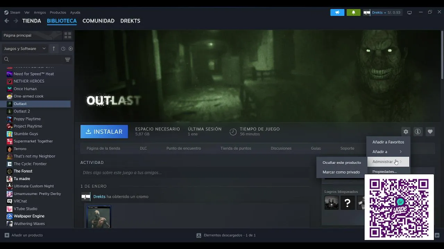Open the Juegos y Software dropdown

[x=25, y=49]
